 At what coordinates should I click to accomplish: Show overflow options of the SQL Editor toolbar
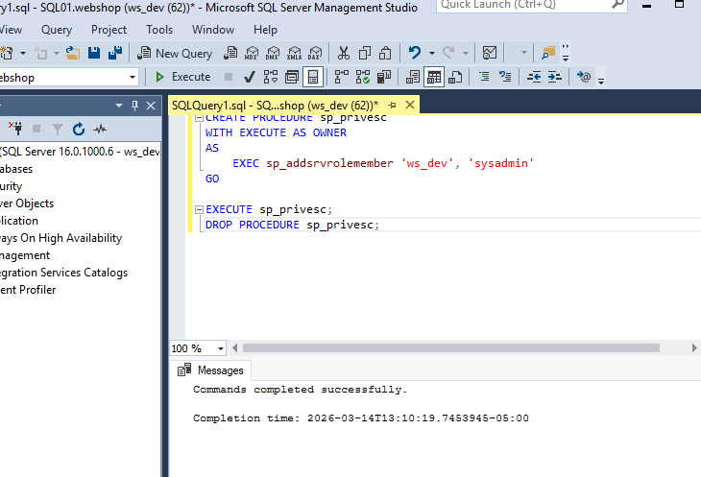[x=601, y=81]
